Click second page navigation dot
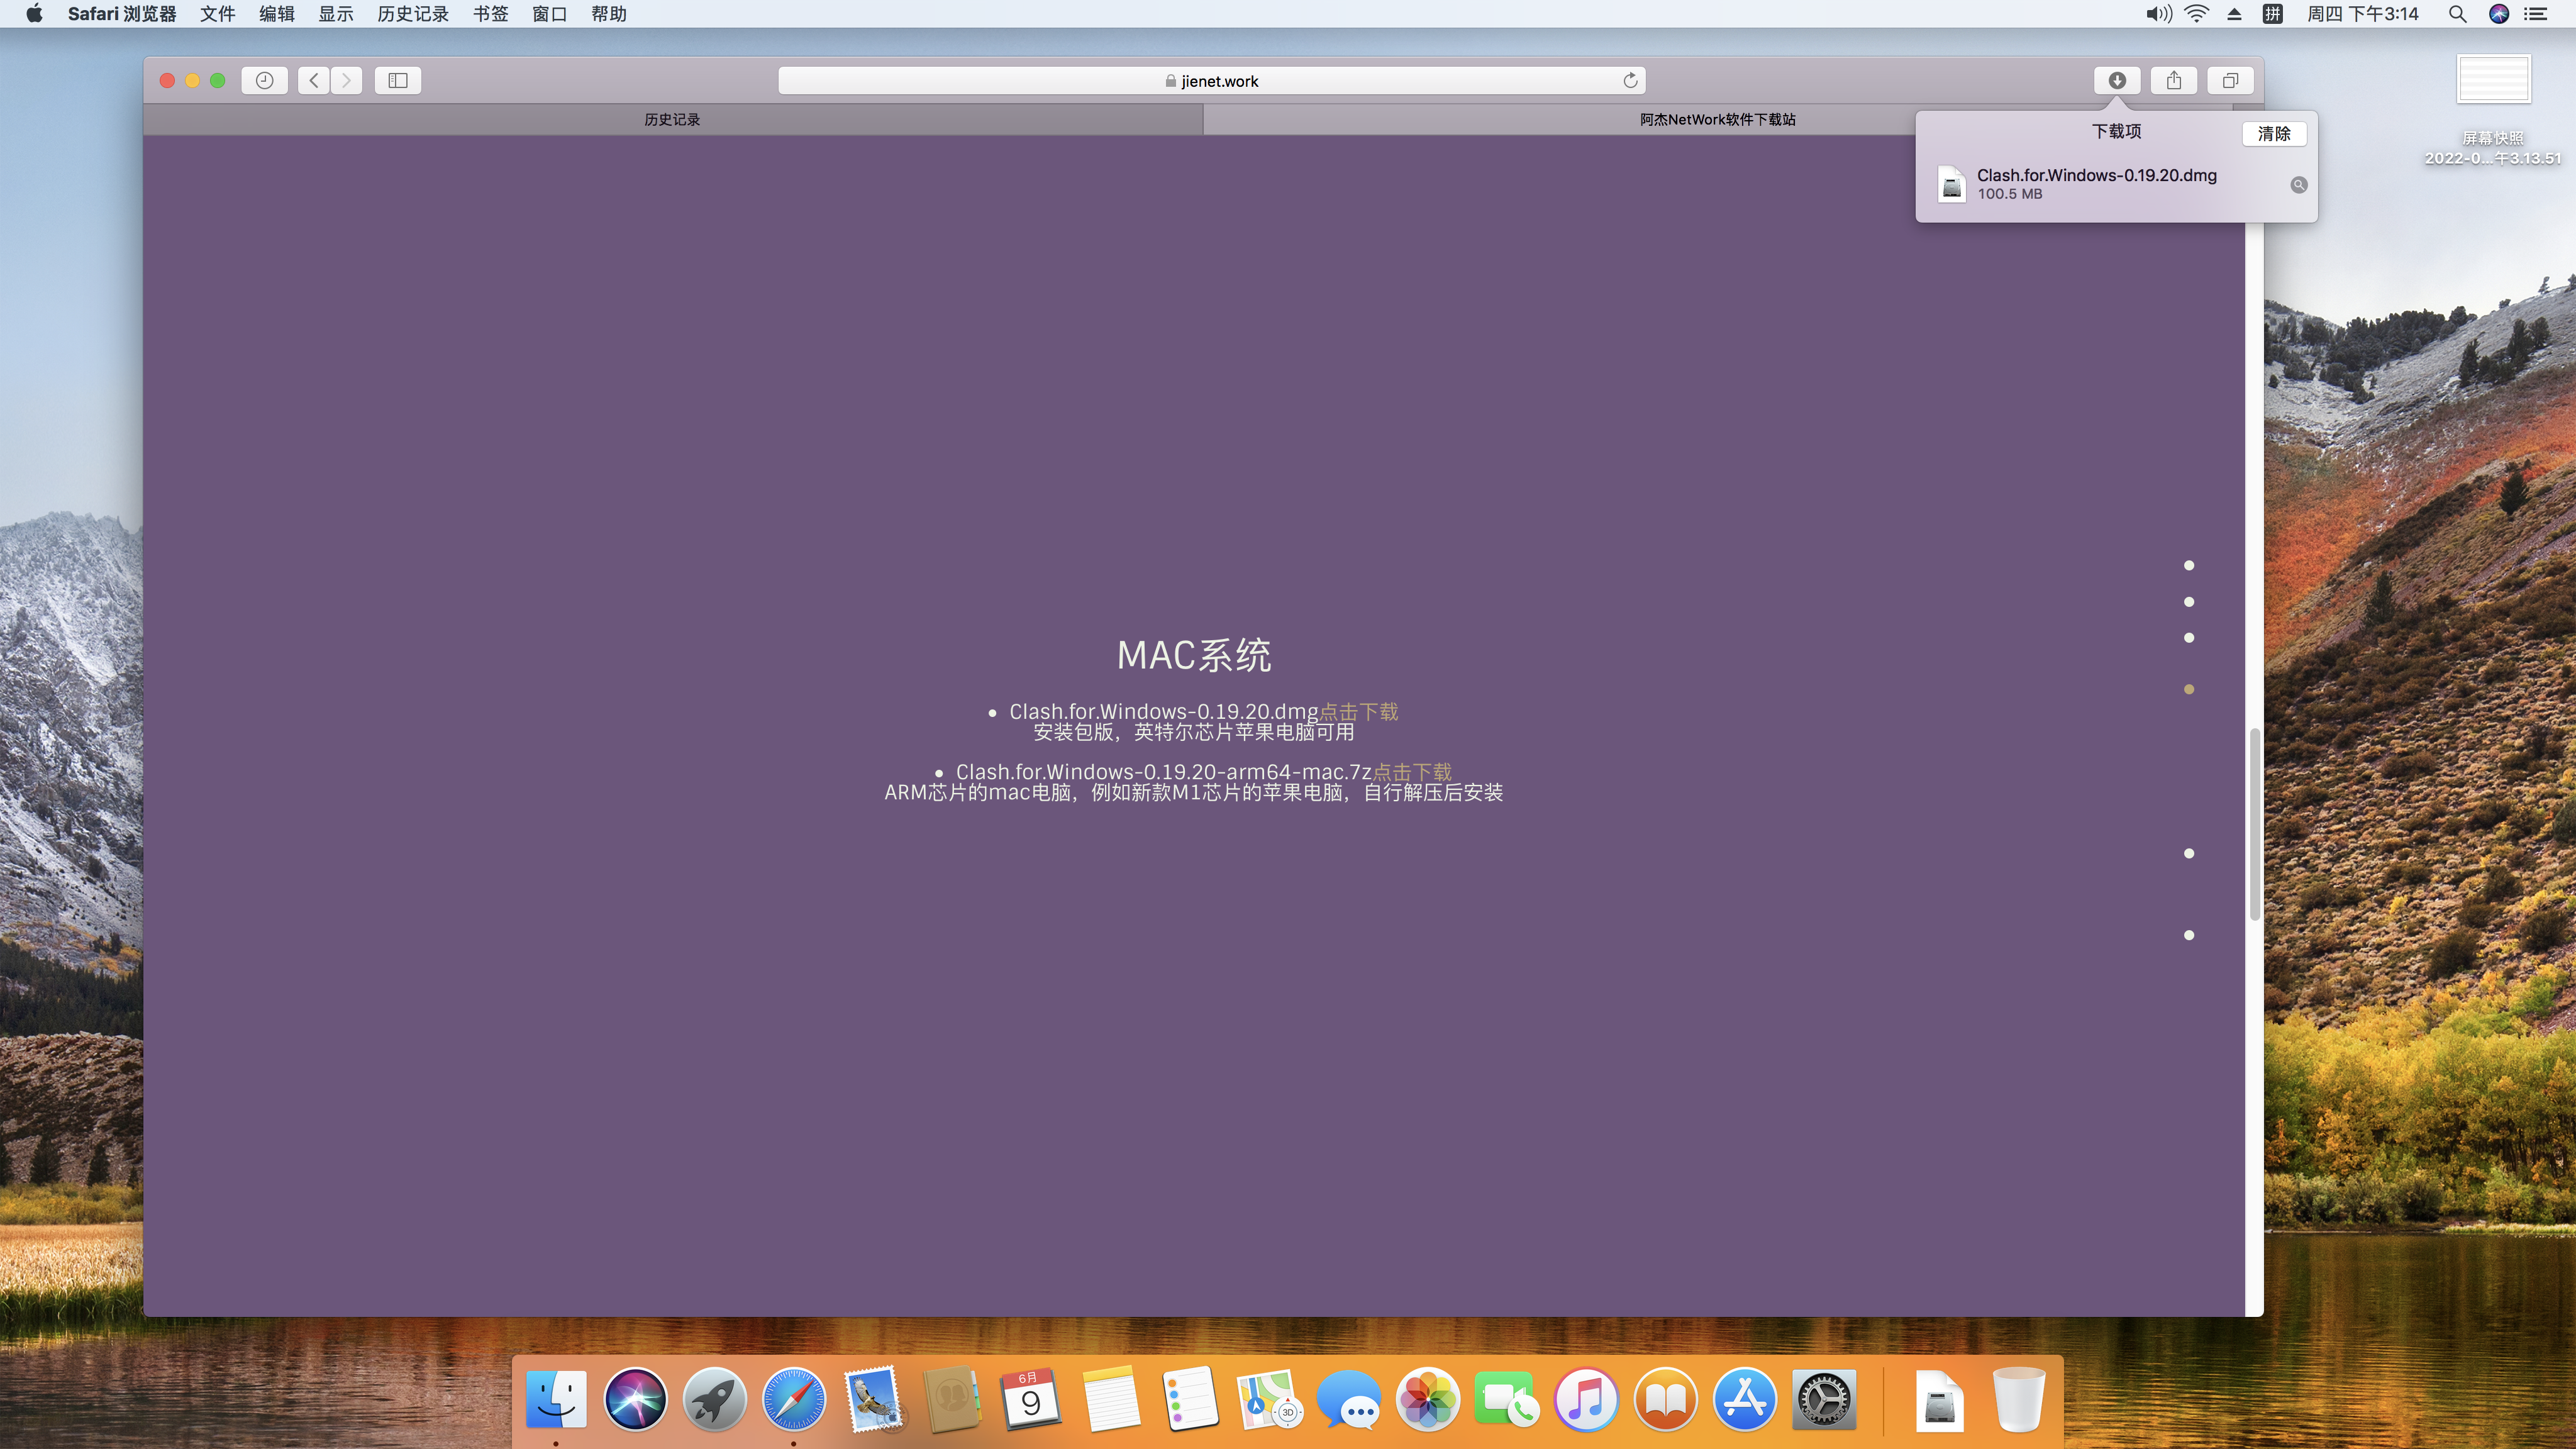The height and width of the screenshot is (1449, 2576). (2189, 602)
